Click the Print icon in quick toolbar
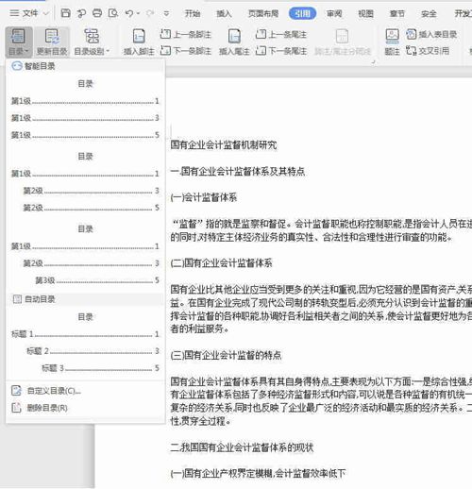Image resolution: width=472 pixels, height=489 pixels. pos(97,13)
